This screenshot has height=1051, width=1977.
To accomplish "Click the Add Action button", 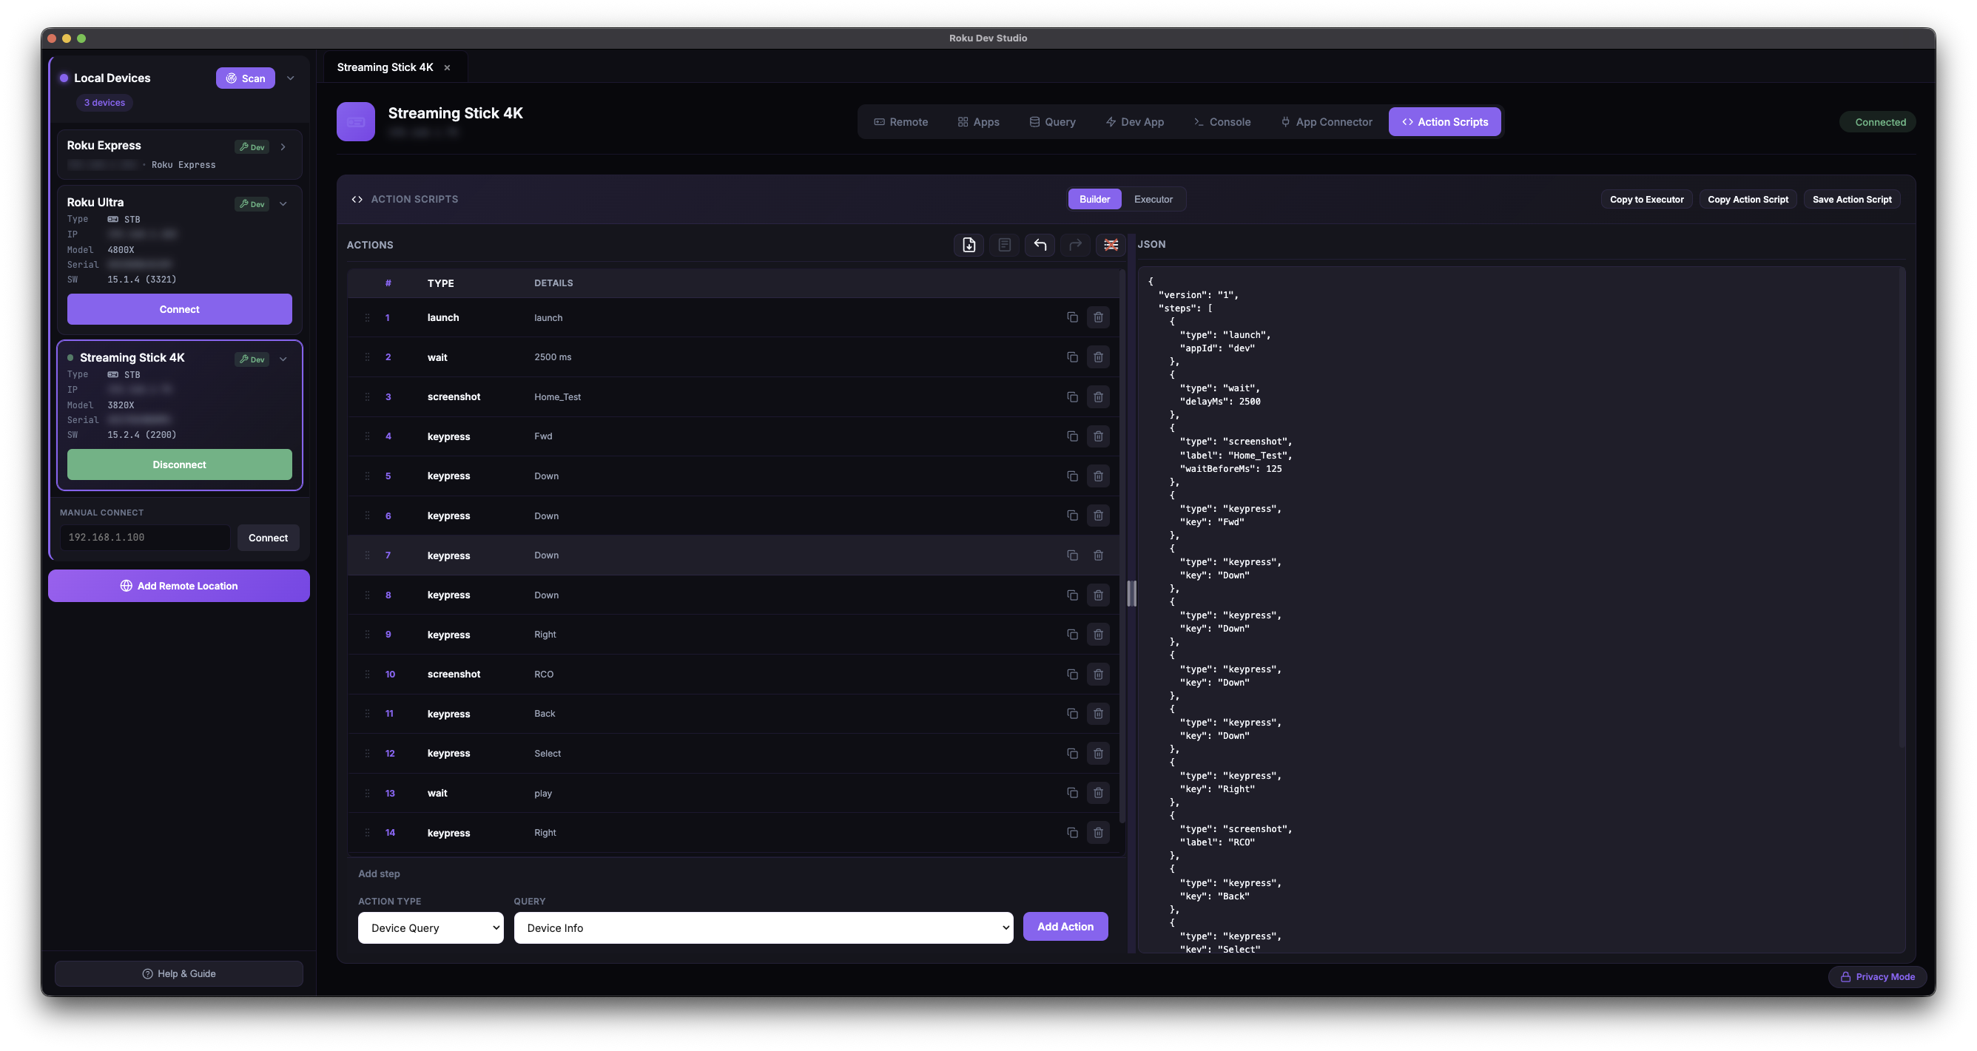I will pyautogui.click(x=1065, y=927).
